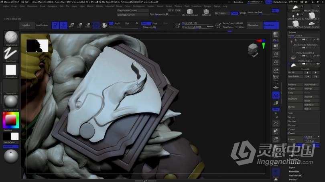Click the Frame mesh icon
325x182 pixels.
coord(276,123)
